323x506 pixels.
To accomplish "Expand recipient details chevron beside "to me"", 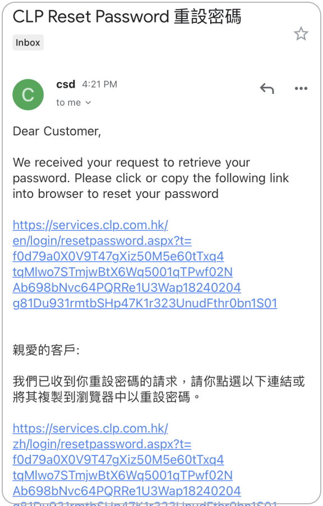I will point(88,103).
